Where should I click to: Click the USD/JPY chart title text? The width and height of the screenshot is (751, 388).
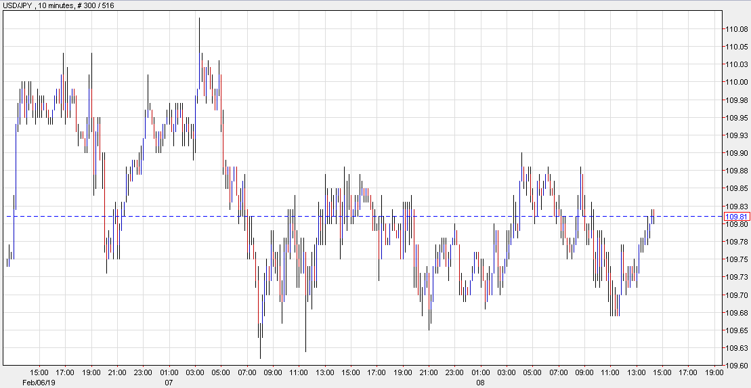point(58,5)
